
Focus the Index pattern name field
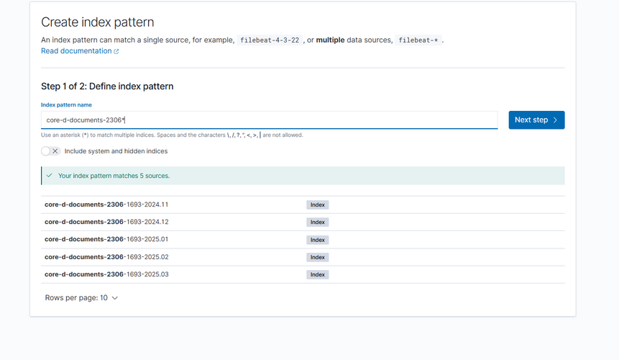pyautogui.click(x=269, y=120)
